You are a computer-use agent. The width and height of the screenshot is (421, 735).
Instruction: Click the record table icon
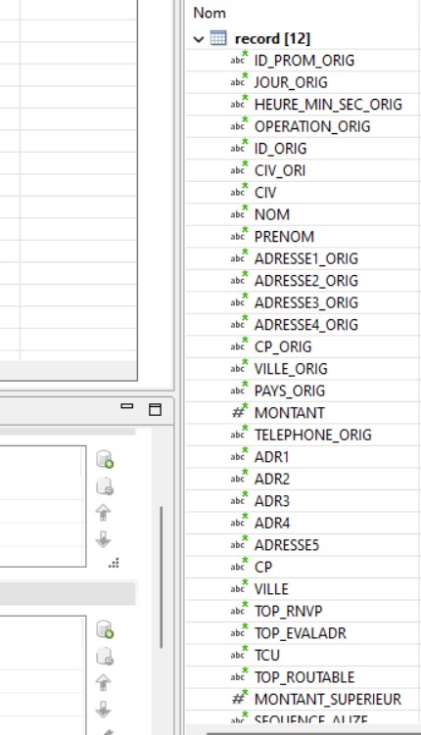pos(218,37)
